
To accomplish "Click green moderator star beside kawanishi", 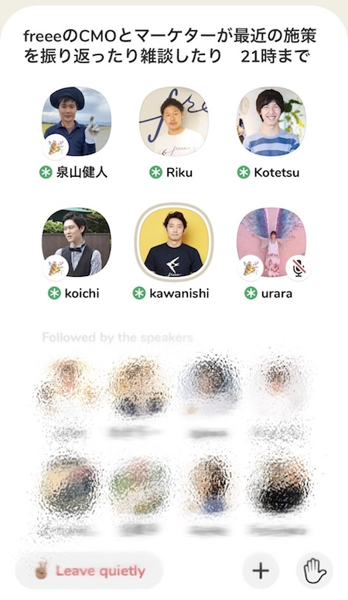I will coord(139,294).
